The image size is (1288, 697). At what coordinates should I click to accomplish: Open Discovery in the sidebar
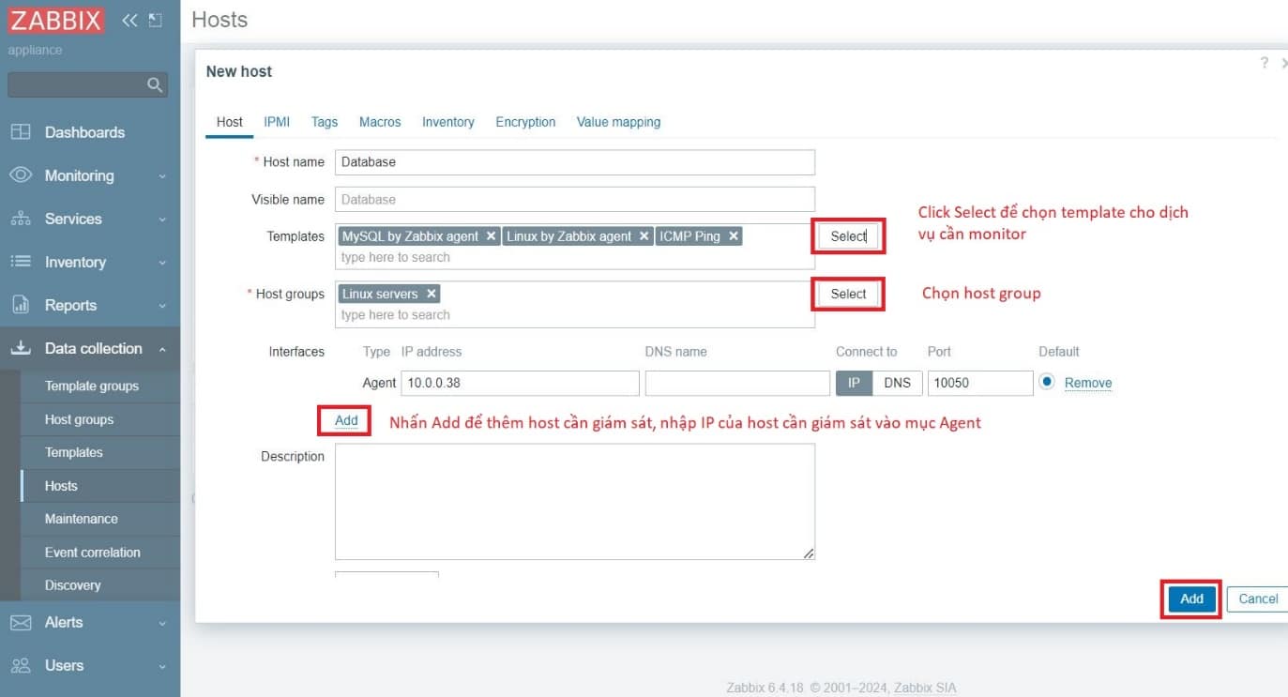(x=72, y=585)
